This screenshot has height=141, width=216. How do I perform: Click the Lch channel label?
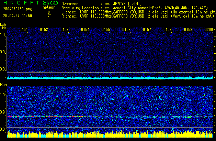3,24
